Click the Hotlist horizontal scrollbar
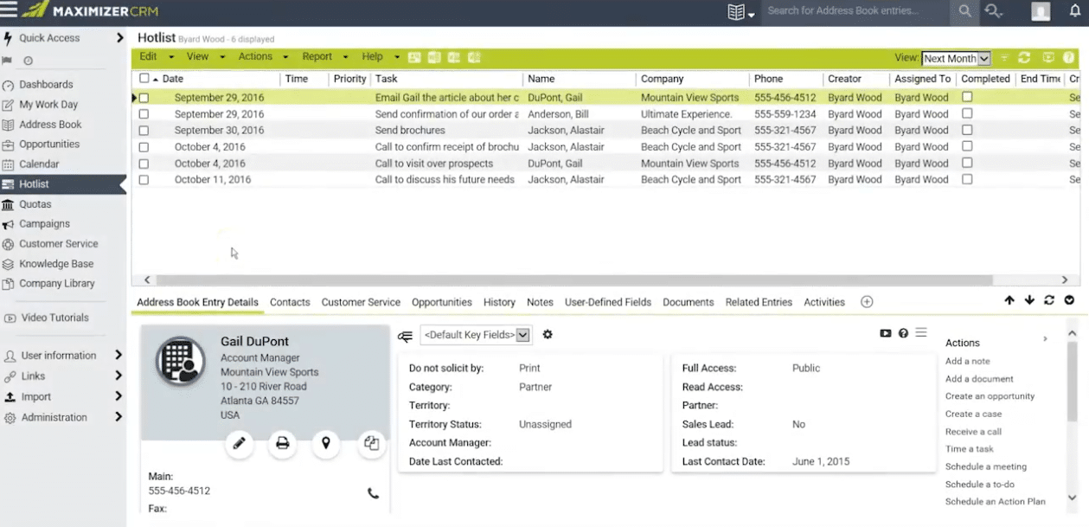Screen dimensions: 1089x527 575,280
